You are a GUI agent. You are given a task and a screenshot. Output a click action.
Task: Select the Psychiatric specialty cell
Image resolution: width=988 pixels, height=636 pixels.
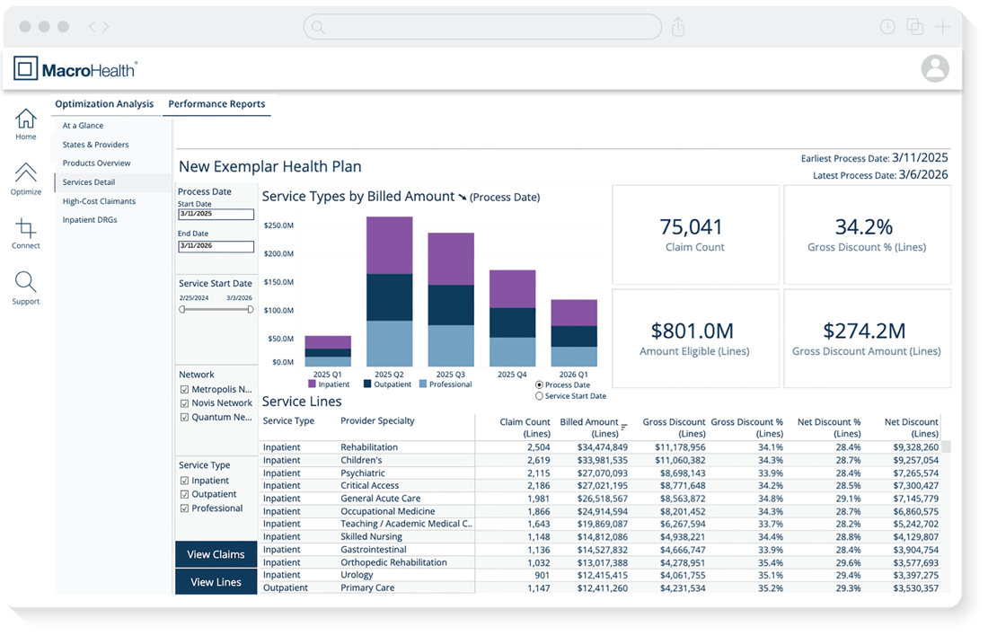tap(362, 473)
